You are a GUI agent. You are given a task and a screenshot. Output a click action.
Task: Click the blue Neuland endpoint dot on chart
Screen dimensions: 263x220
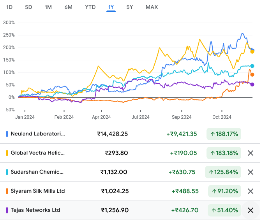252,50
